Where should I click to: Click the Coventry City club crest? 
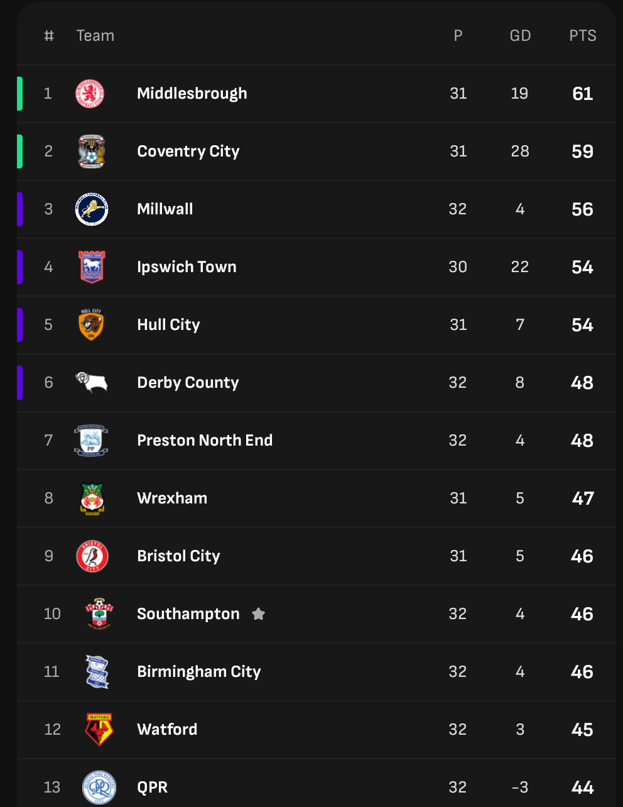(x=92, y=151)
